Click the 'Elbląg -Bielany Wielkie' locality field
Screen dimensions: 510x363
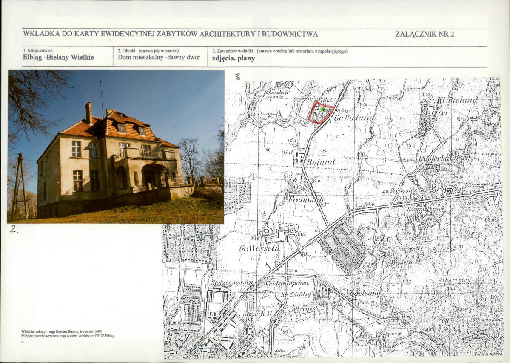click(x=59, y=58)
